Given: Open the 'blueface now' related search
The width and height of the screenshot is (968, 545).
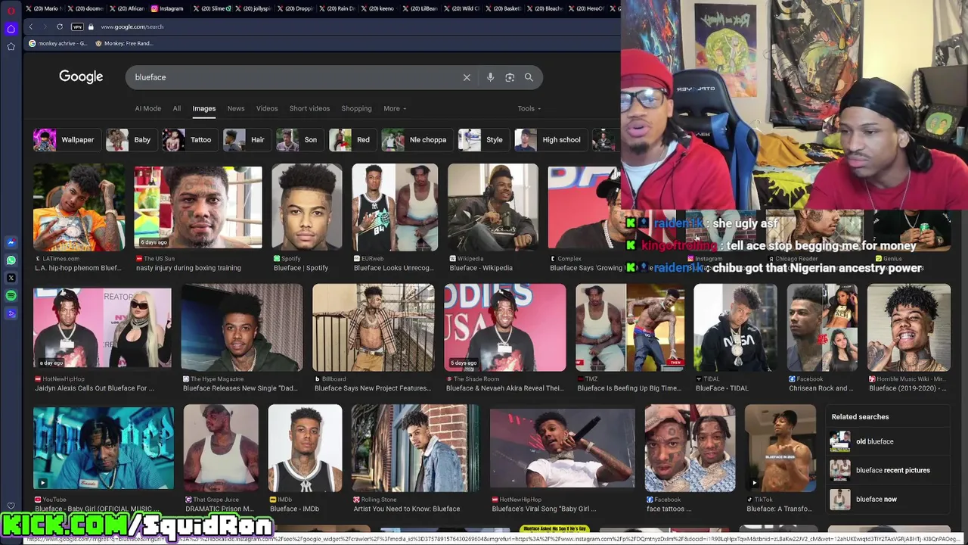Looking at the screenshot, I should tap(889, 499).
